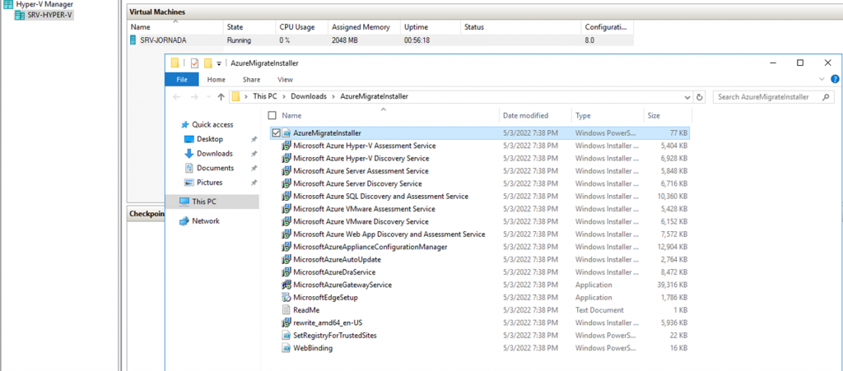Click the ReadMe text document icon

coord(287,310)
